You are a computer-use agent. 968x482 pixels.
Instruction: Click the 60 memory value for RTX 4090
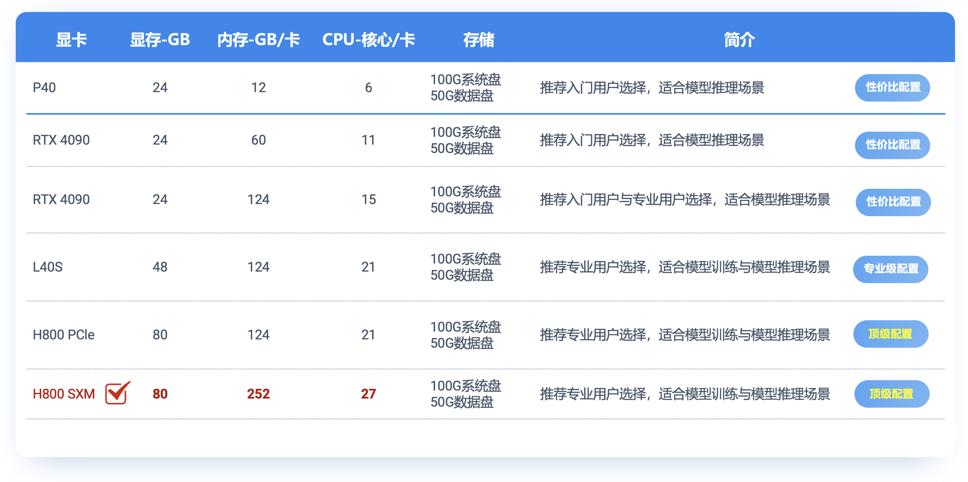pyautogui.click(x=258, y=140)
